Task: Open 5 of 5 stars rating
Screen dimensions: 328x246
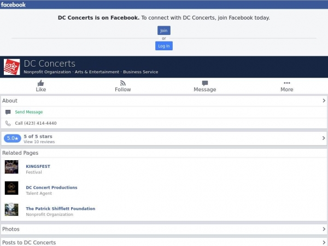Action: pos(38,136)
